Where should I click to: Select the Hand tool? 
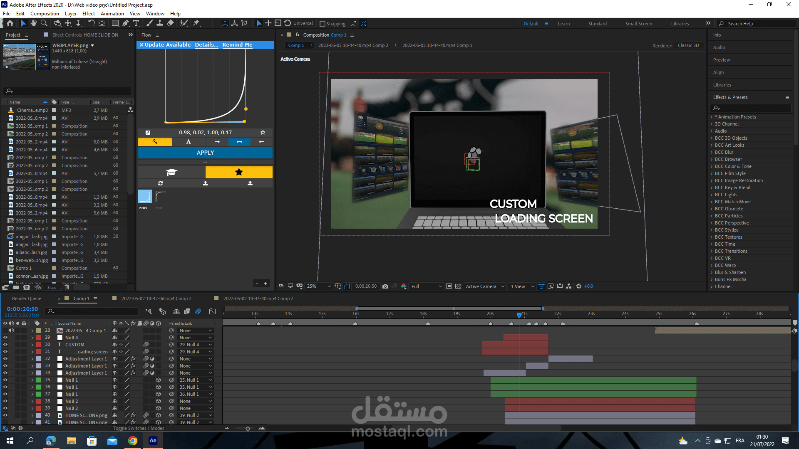(34, 23)
